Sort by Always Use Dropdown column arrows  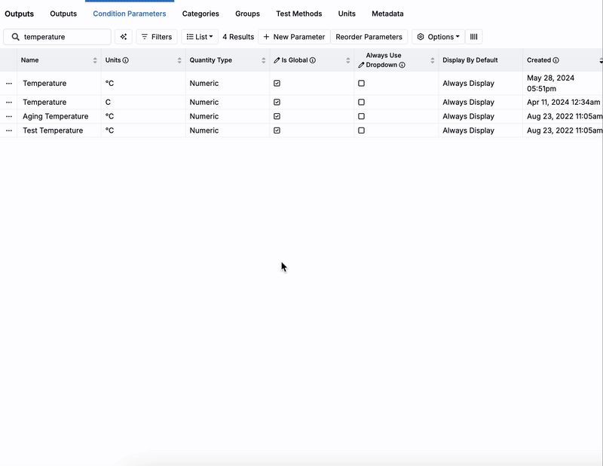coord(432,60)
